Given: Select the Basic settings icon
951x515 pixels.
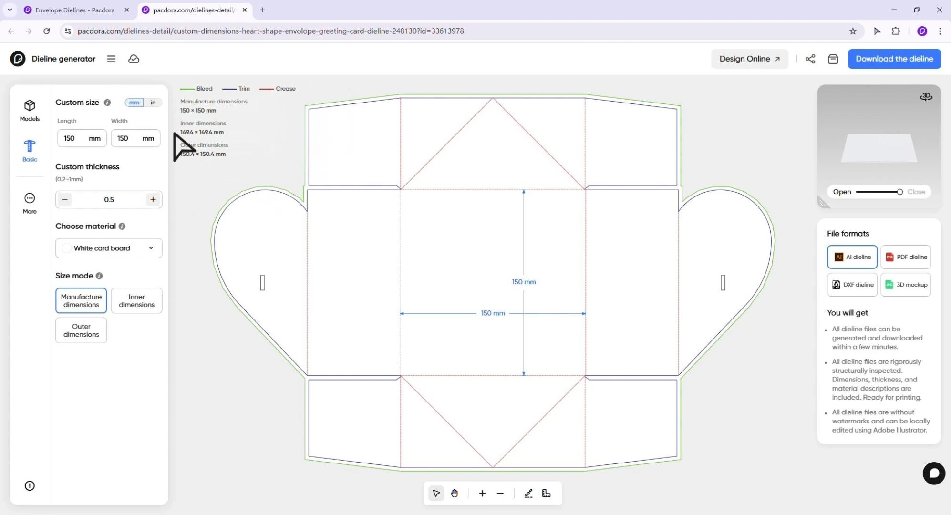Looking at the screenshot, I should (x=30, y=146).
